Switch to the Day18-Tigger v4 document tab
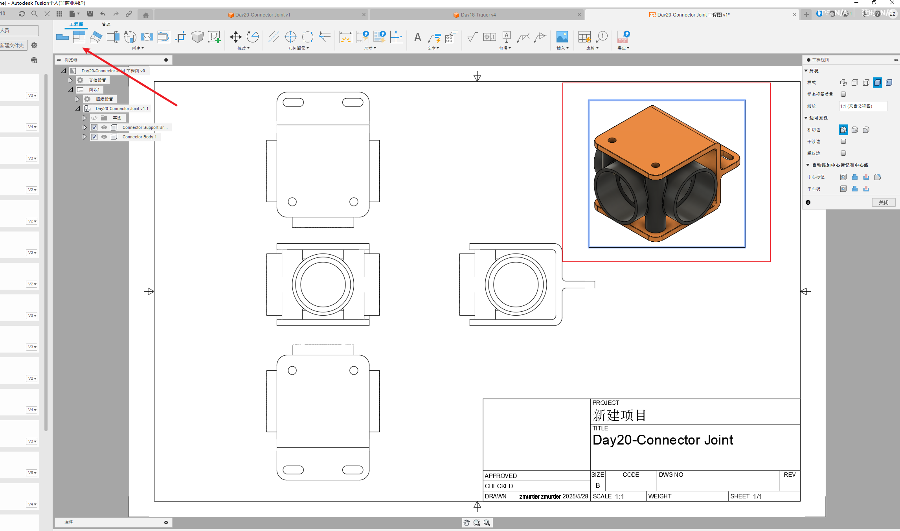Image resolution: width=900 pixels, height=531 pixels. tap(478, 15)
